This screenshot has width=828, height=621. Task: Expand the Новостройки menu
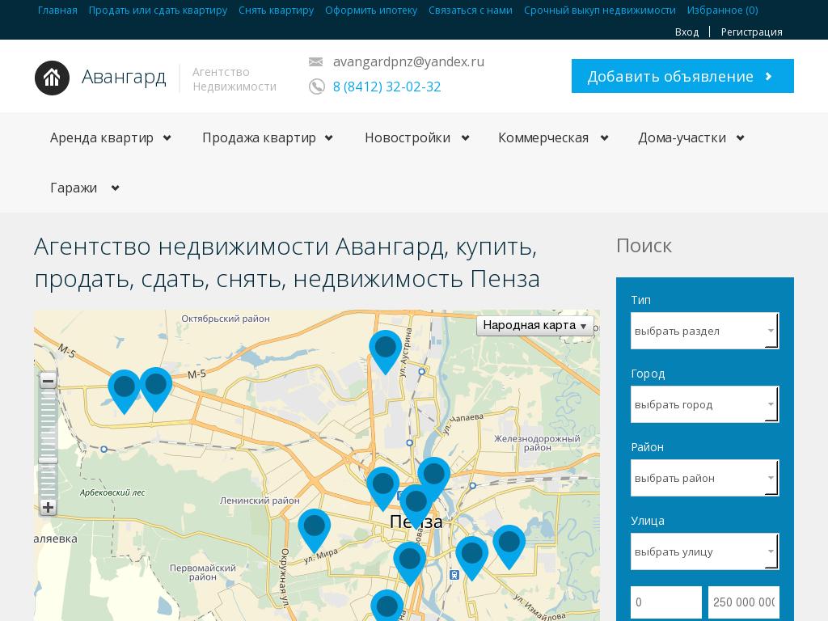[x=417, y=137]
